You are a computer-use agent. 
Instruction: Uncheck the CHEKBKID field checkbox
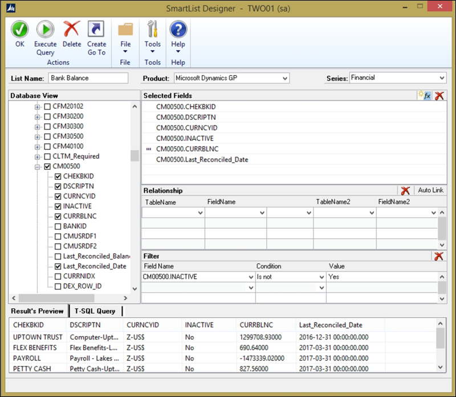58,176
